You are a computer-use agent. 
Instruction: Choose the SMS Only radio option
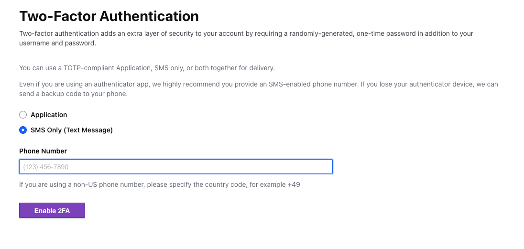pos(23,130)
